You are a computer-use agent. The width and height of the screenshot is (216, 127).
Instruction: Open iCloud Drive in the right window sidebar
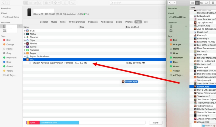point(178,17)
